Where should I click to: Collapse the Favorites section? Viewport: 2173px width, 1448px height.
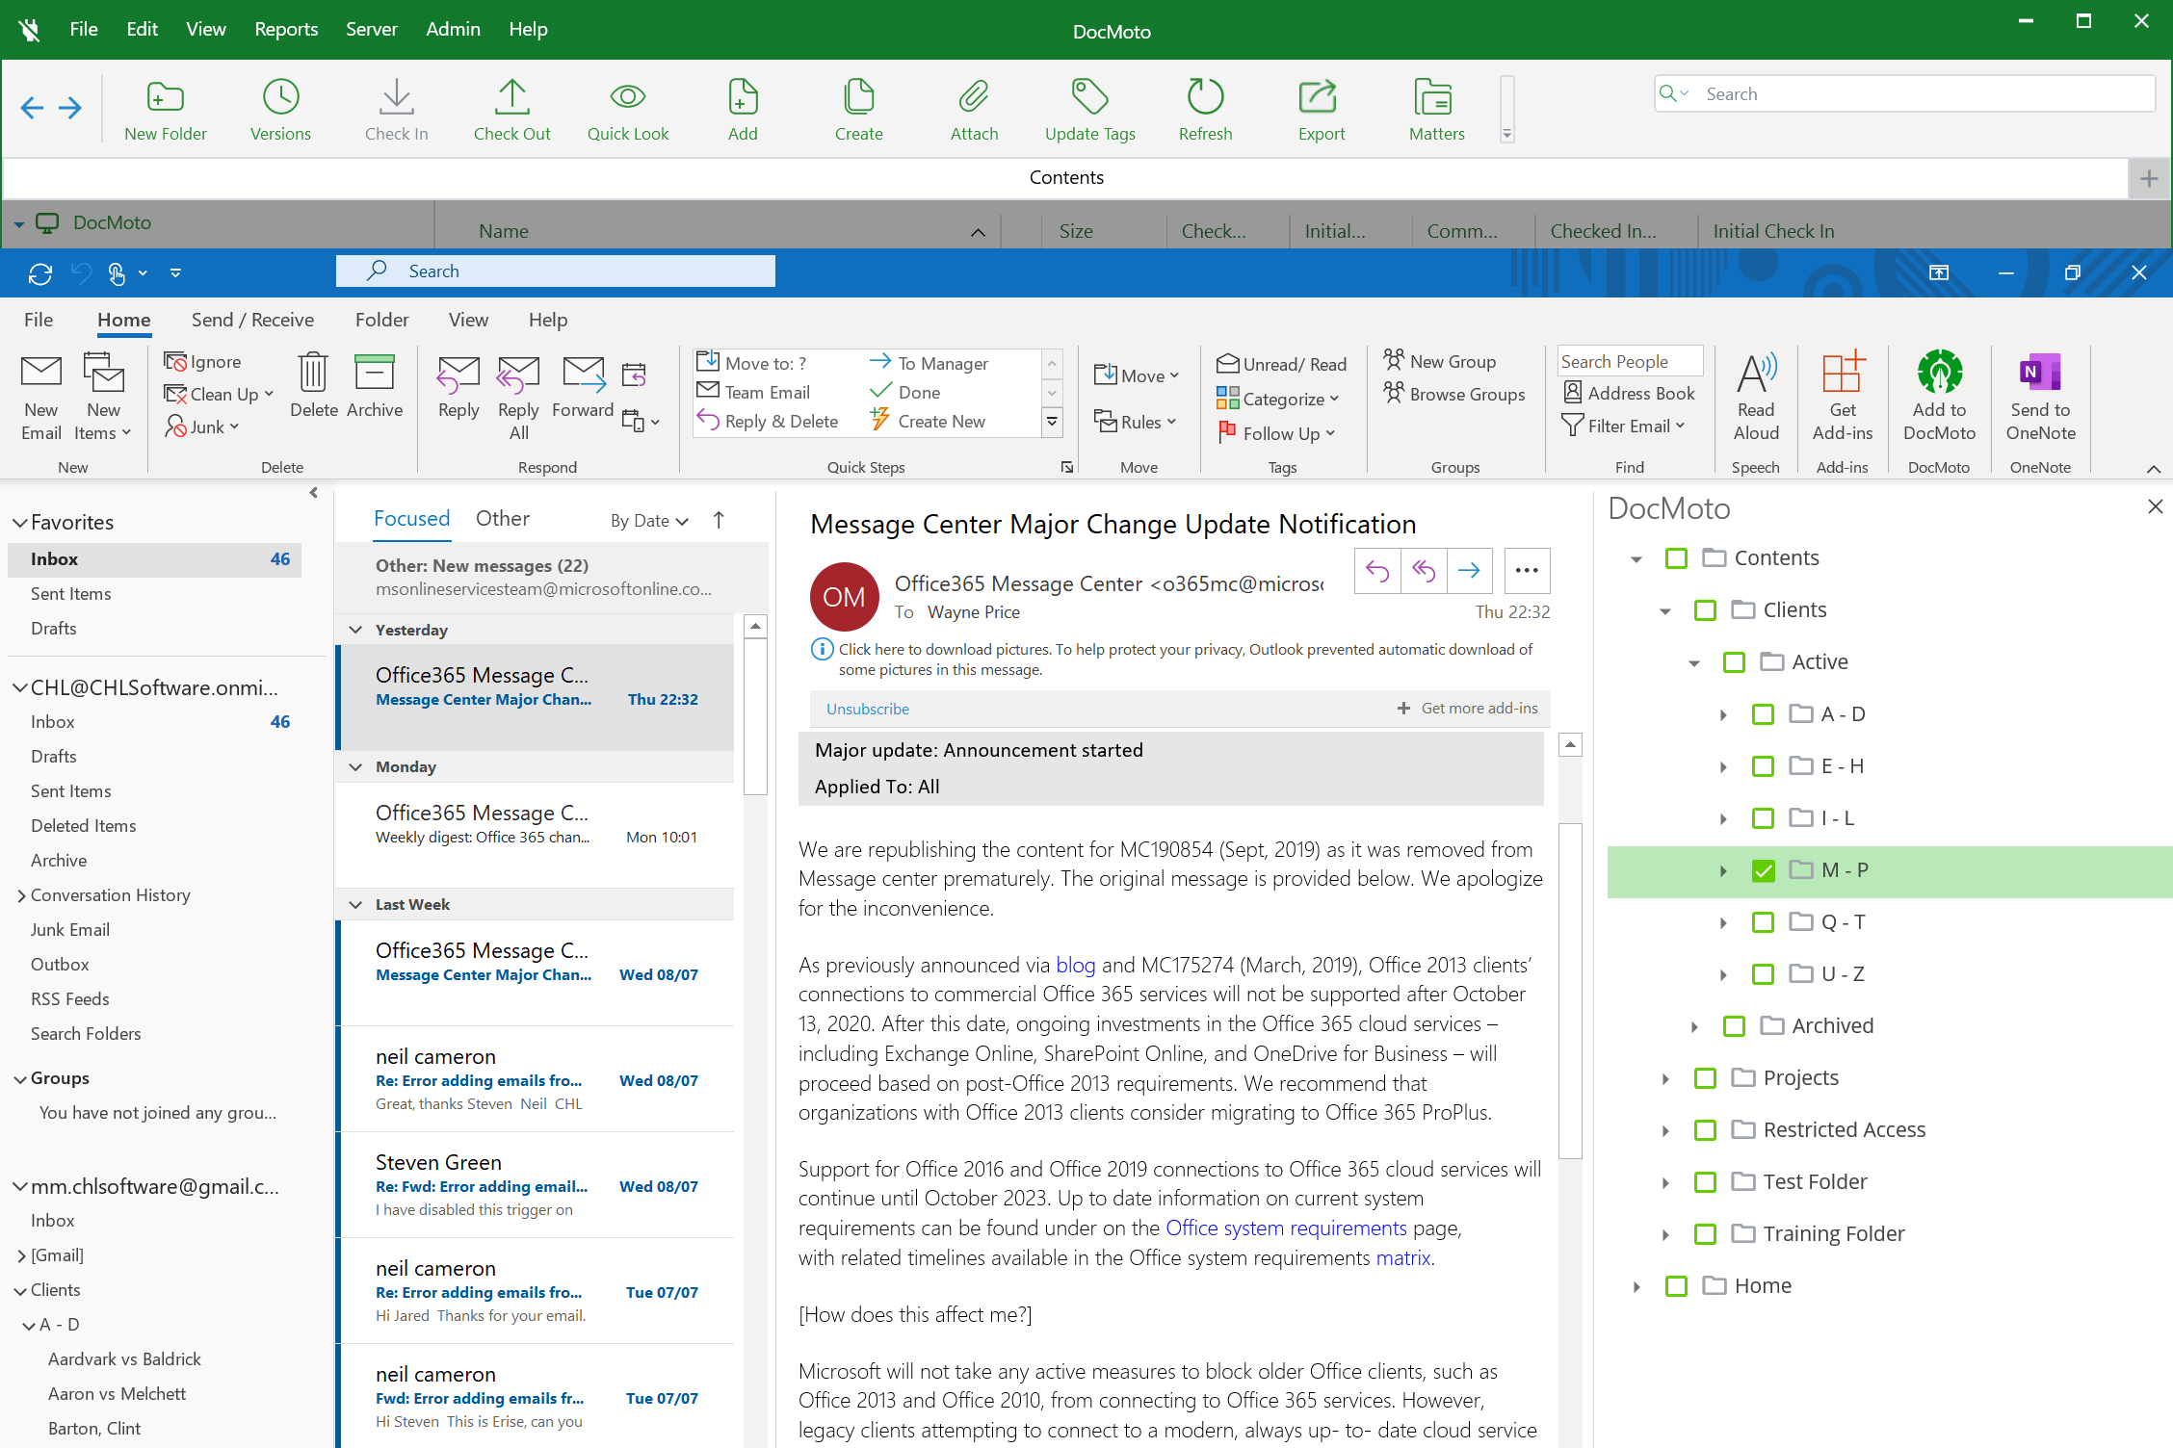pos(19,523)
